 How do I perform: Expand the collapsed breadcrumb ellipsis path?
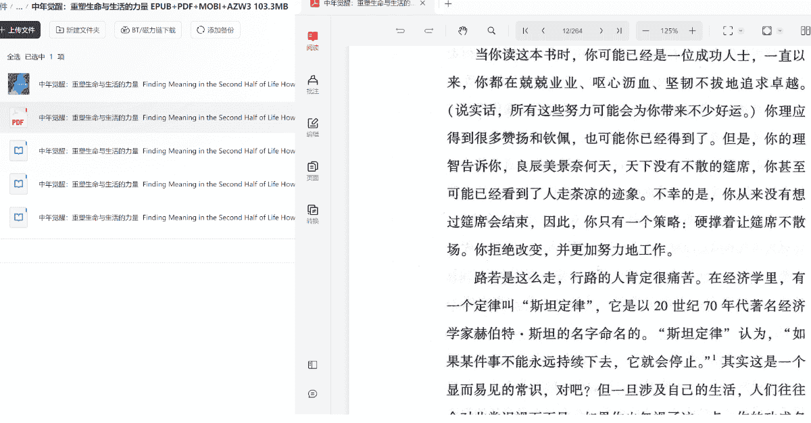click(x=19, y=7)
